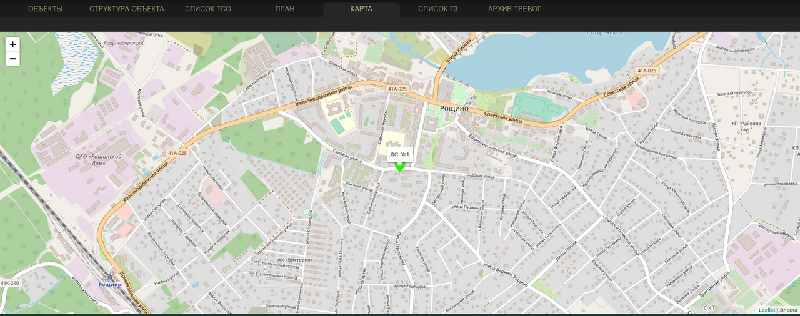Click the ДС №1 marker label
Viewport: 800px width, 316px height.
(399, 154)
